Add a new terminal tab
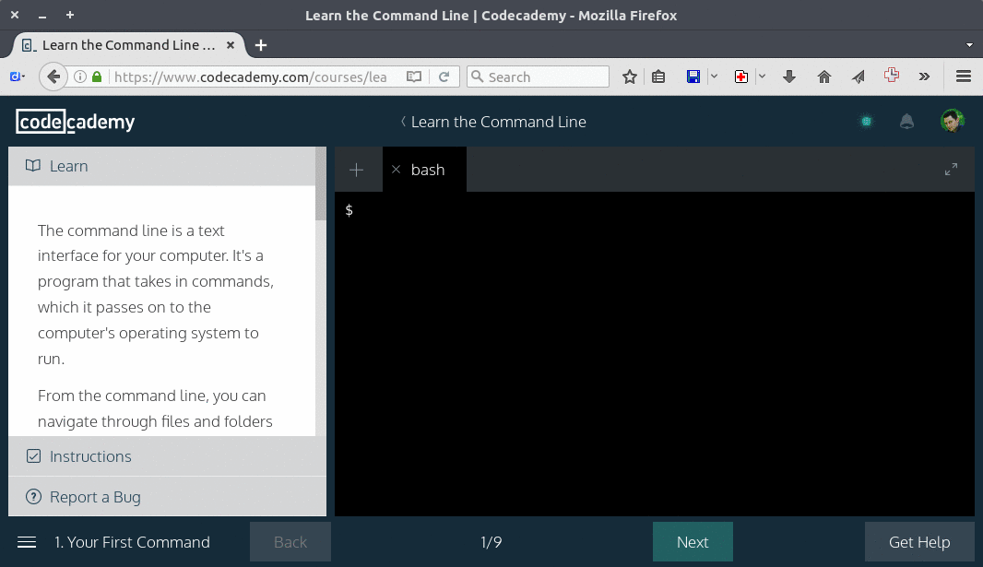The height and width of the screenshot is (567, 983). 357,170
